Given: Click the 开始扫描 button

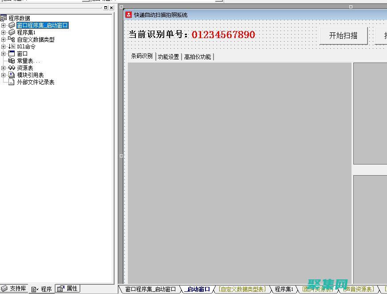Looking at the screenshot, I should [x=344, y=35].
